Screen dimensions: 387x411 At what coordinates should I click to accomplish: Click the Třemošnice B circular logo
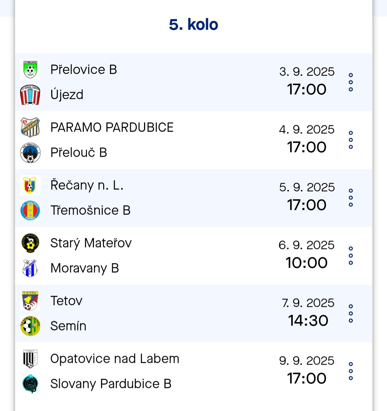(x=30, y=210)
